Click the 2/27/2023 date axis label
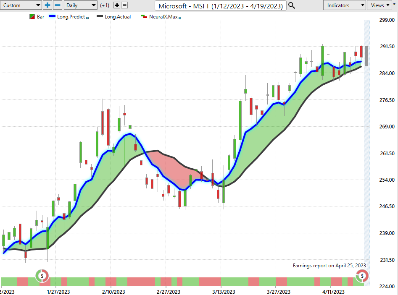398x295 pixels. [169, 292]
